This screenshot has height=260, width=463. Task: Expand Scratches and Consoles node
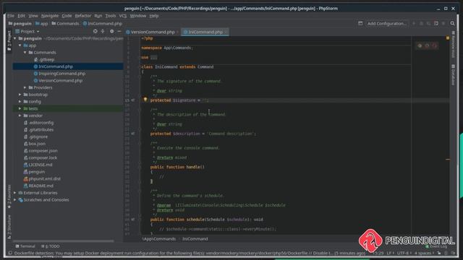(15, 200)
